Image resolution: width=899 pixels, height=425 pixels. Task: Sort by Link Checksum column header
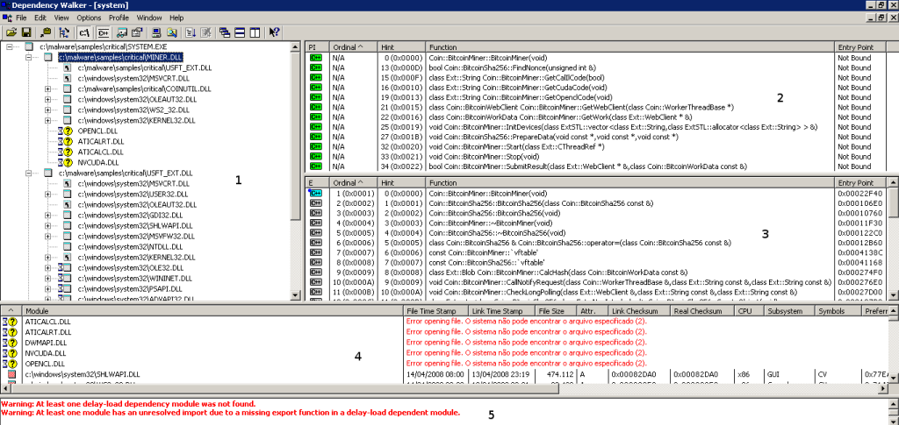pos(639,310)
